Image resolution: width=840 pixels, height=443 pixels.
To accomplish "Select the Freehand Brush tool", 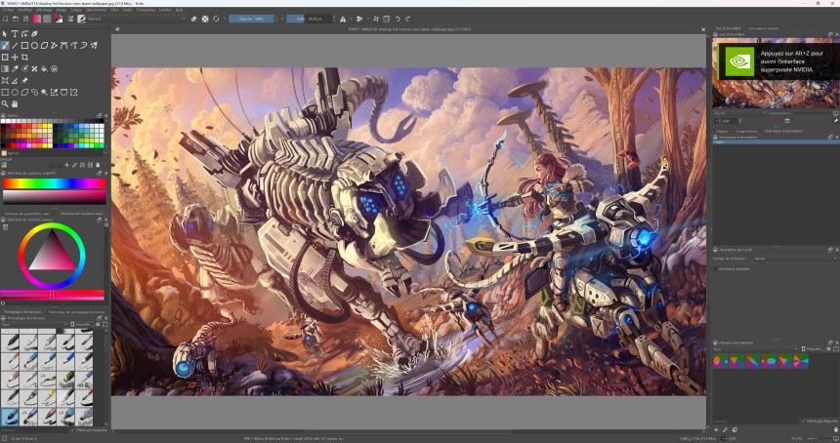I will coord(5,45).
